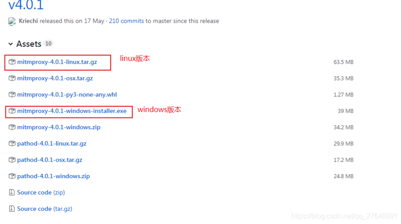
Task: Click the file icon beside Source code (tar.gz)
Action: point(12,209)
